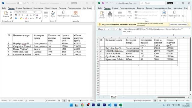Viewport: 192px width, 108px height.
Task: Increase font size in Word
Action: pos(37,18)
